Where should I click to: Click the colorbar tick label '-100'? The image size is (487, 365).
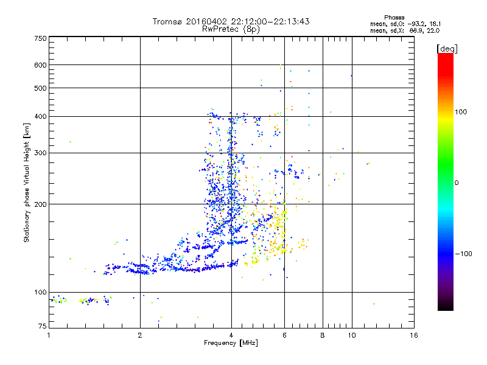[463, 254]
